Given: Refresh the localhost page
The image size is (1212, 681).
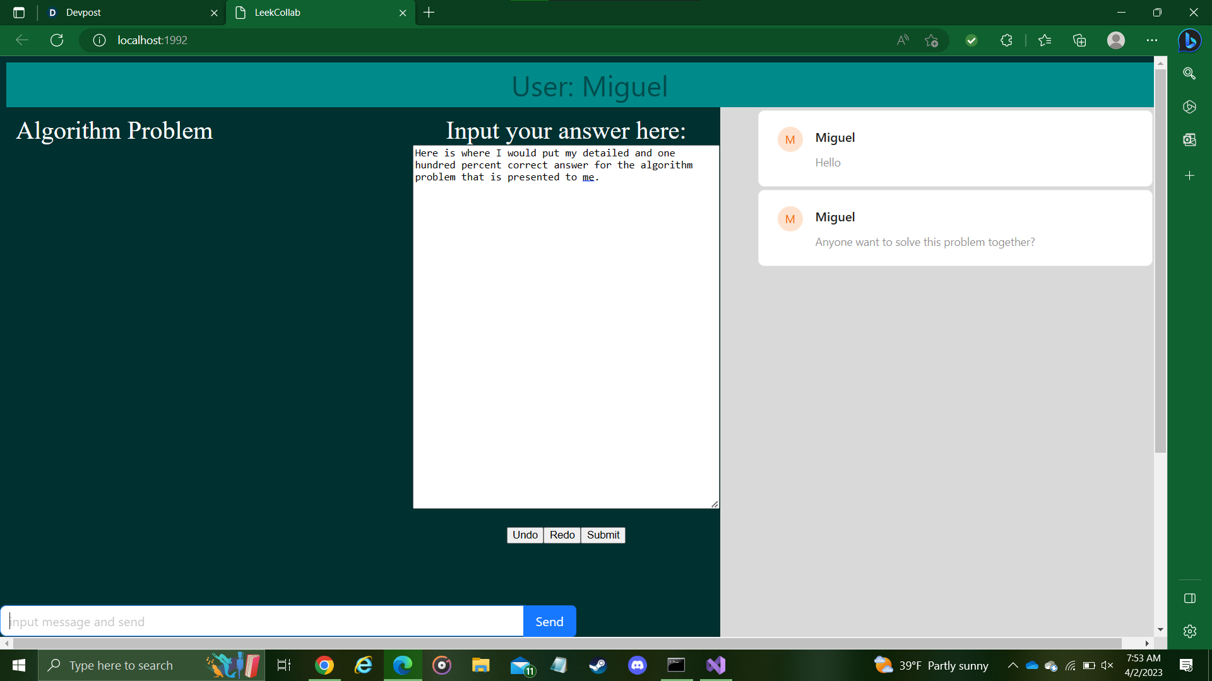Looking at the screenshot, I should [x=57, y=40].
